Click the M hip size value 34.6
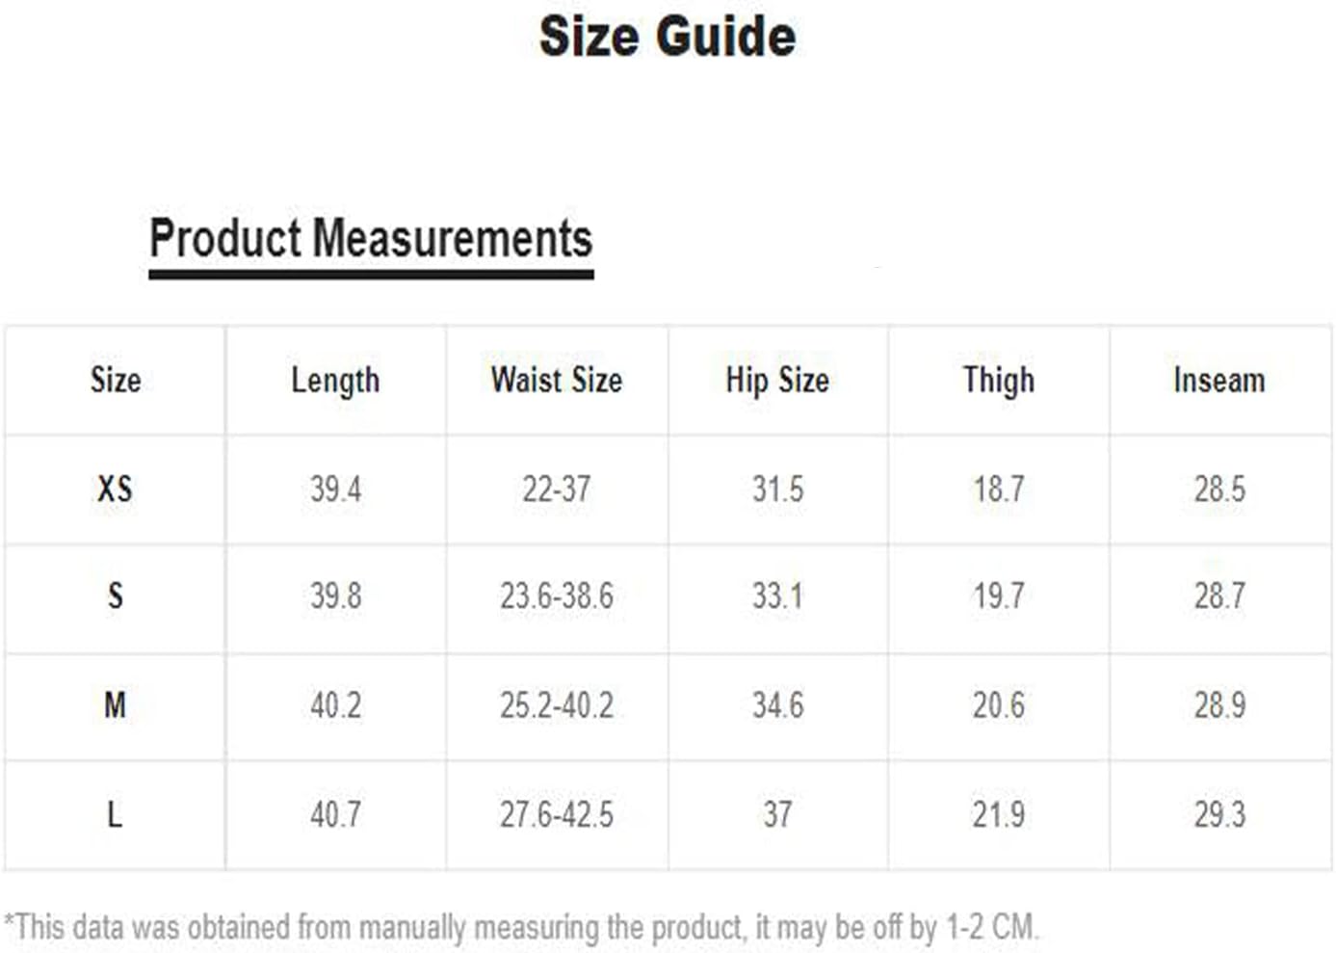The image size is (1336, 953). (x=777, y=705)
